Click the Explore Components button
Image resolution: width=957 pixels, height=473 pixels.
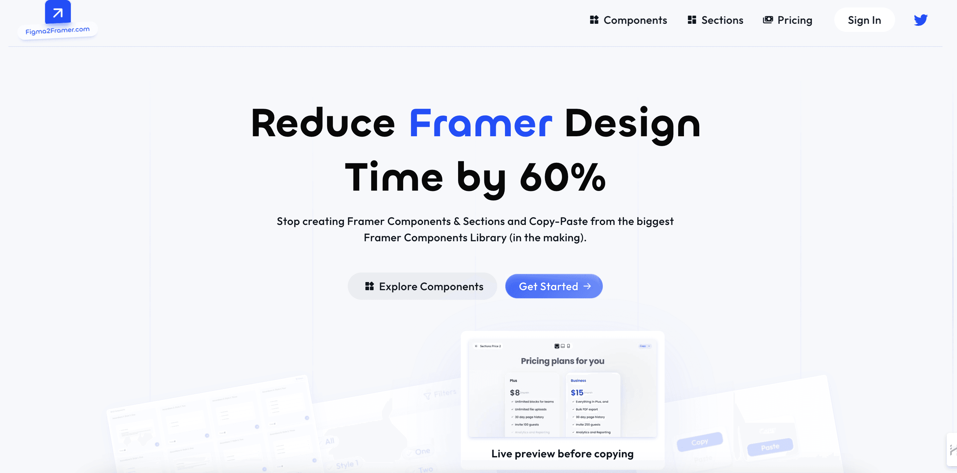422,286
